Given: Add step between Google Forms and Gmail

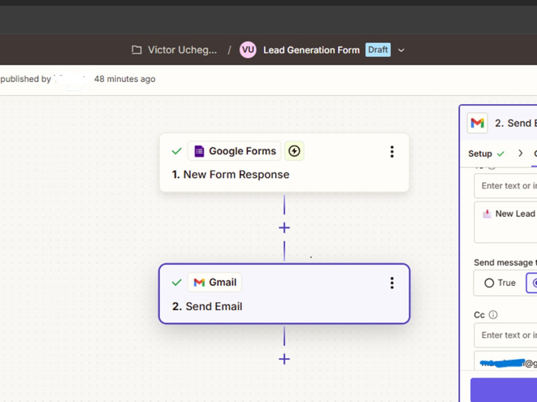Looking at the screenshot, I should [x=284, y=228].
